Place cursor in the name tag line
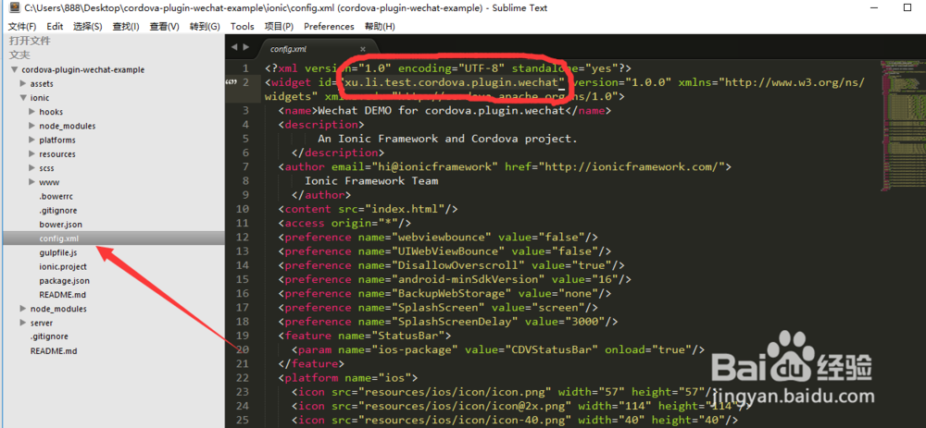Viewport: 926px width, 428px height. pyautogui.click(x=444, y=110)
